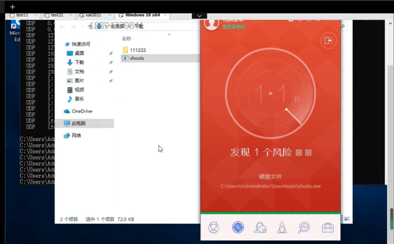
Task: Unpin 桌面 via its pin icon
Action: pyautogui.click(x=111, y=53)
